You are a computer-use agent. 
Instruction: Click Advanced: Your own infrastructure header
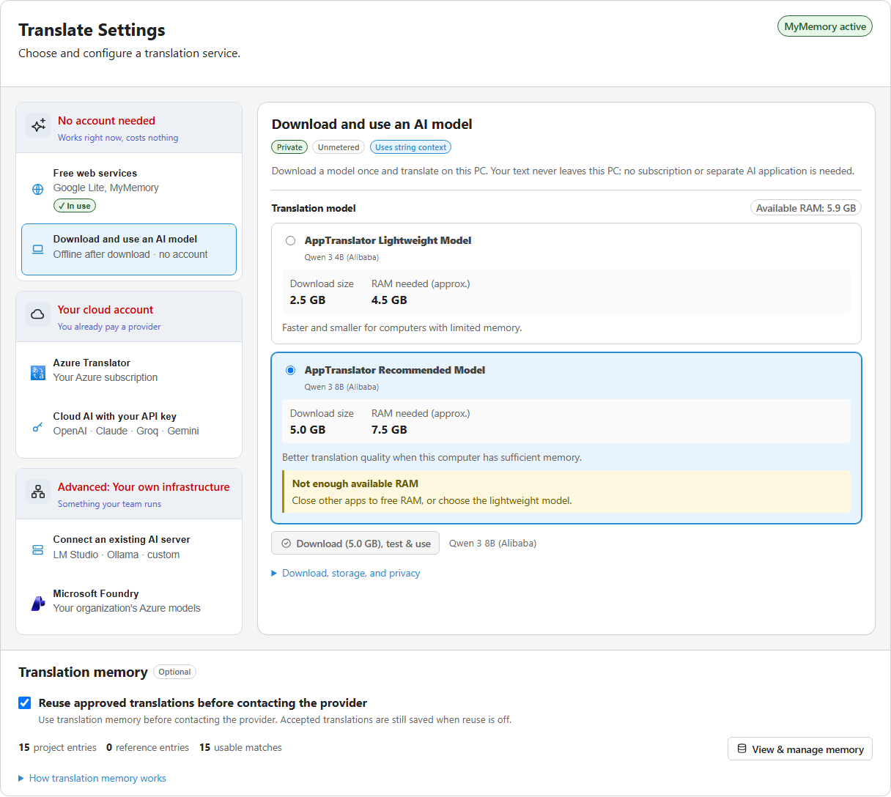129,494
